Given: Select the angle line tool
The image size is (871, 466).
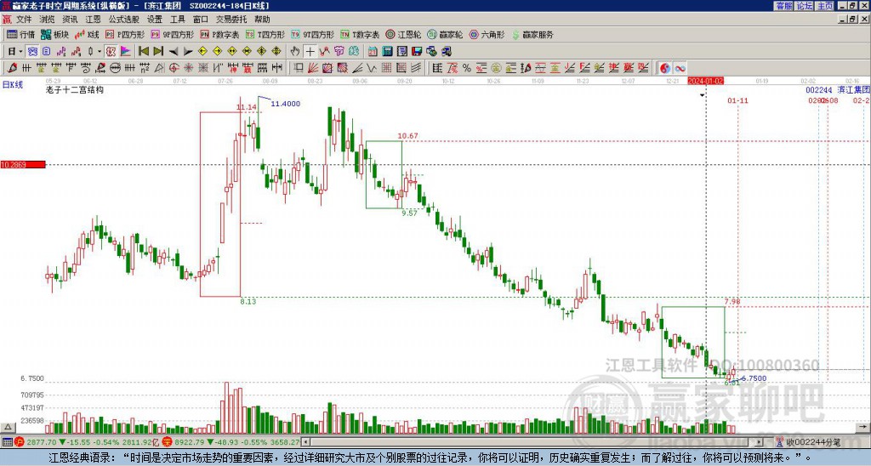Looking at the screenshot, I should [357, 68].
